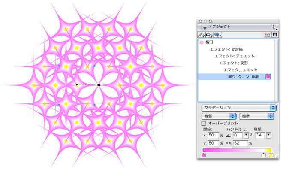This screenshot has height=169, width=283.
Task: Click the magenta swatch in the fill row
Action: point(268,77)
